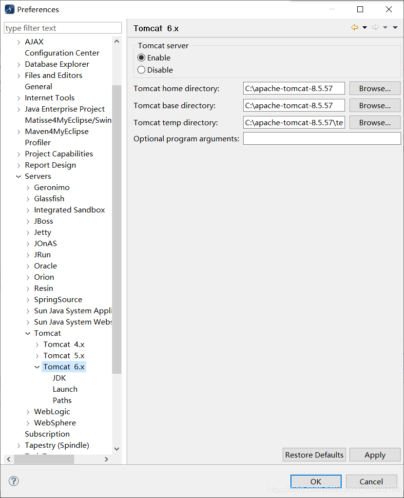The height and width of the screenshot is (498, 404).
Task: Select Tapestry (Spindle) in the tree
Action: click(57, 445)
